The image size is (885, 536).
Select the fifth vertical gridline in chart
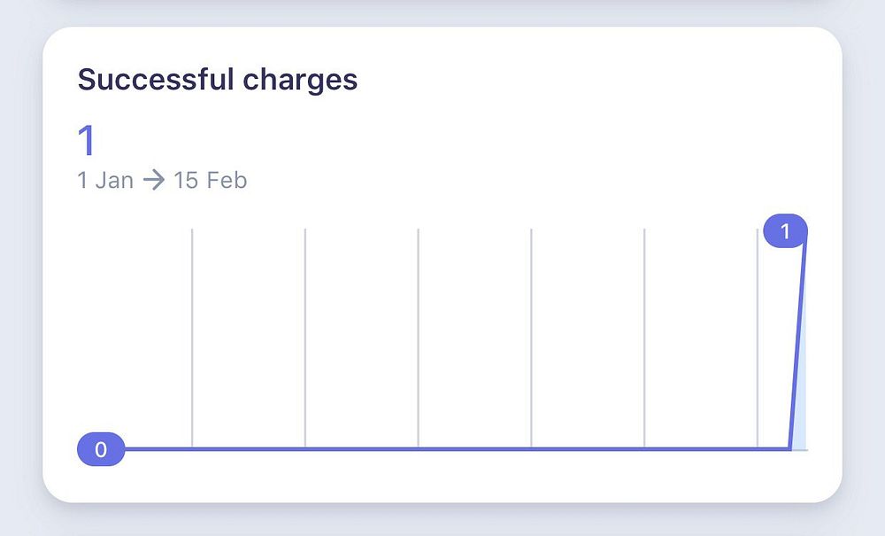point(644,338)
